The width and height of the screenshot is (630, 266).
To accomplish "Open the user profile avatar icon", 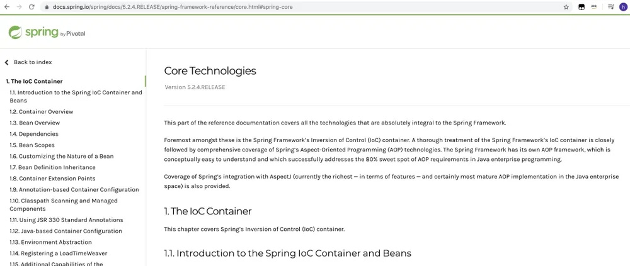I will click(x=623, y=7).
